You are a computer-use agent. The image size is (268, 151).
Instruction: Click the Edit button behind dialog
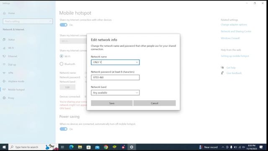point(67,87)
